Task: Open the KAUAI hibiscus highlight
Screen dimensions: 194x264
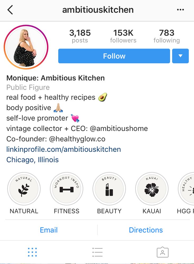Action: pos(152,189)
